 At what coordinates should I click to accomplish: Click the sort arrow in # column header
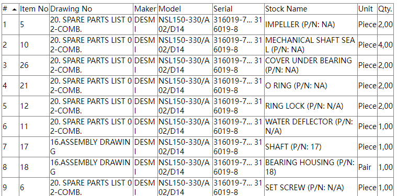(15, 9)
